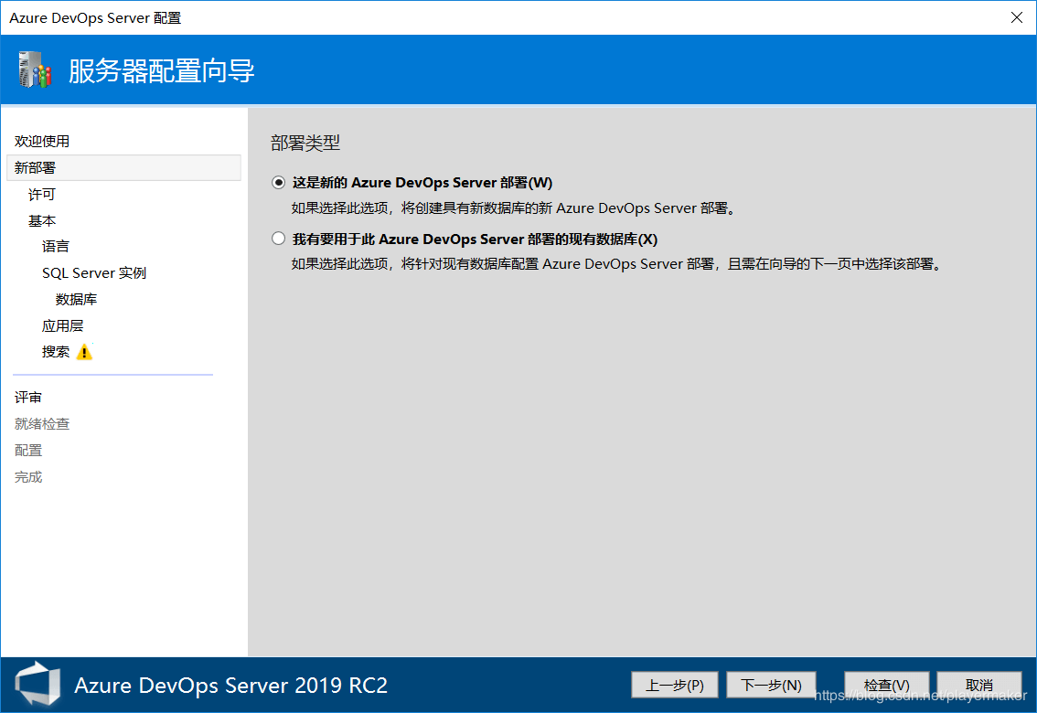Image resolution: width=1037 pixels, height=713 pixels.
Task: Click the Azure DevOps logo in footer
Action: (x=37, y=684)
